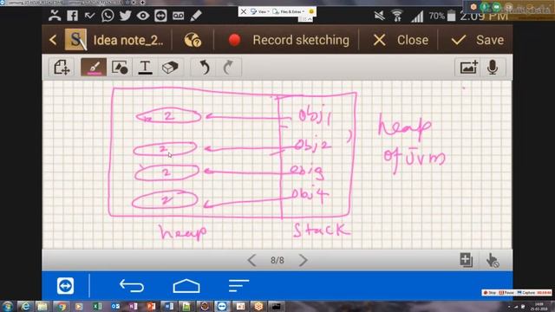
Task: Open Internet Explorer from the taskbar
Action: (25, 306)
